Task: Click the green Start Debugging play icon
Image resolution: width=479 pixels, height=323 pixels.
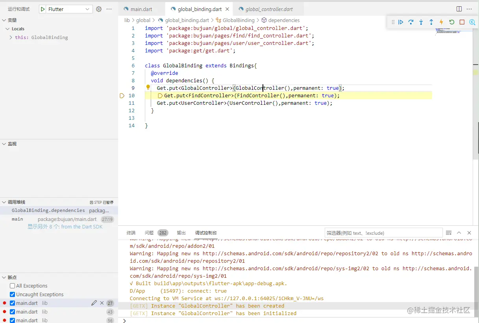Action: [43, 9]
